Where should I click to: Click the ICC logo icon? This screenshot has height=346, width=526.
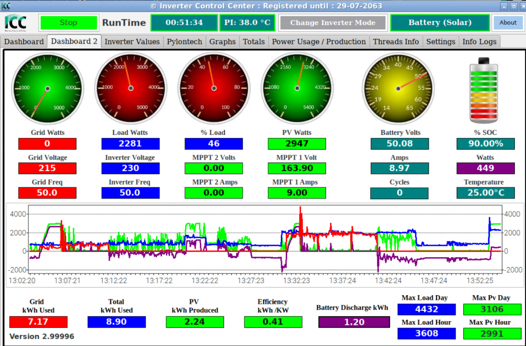[x=15, y=23]
